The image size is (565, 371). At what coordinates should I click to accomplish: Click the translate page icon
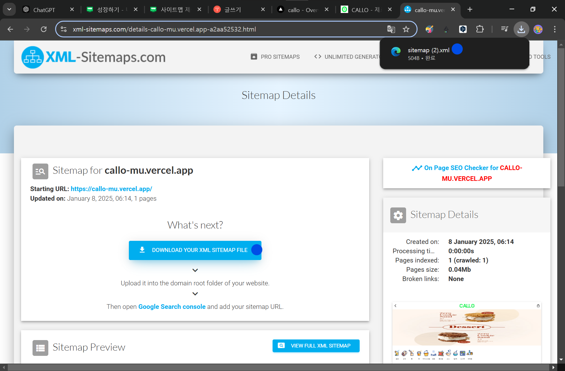(x=391, y=29)
